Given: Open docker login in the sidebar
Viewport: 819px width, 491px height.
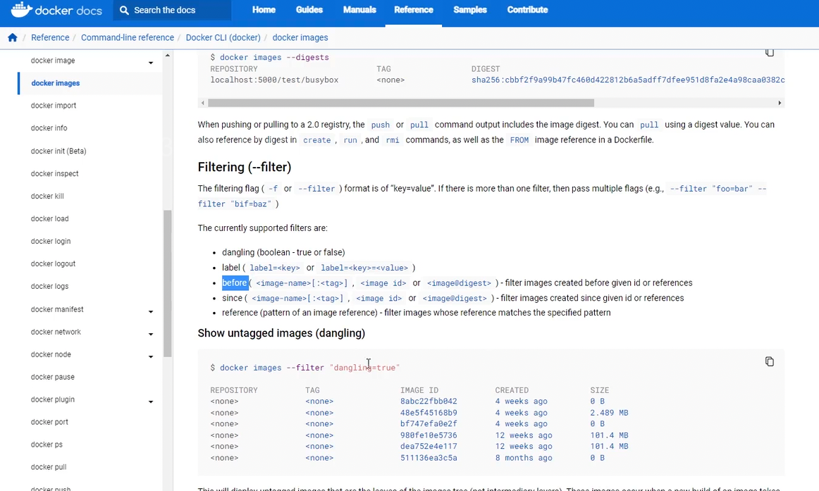Looking at the screenshot, I should 51,241.
